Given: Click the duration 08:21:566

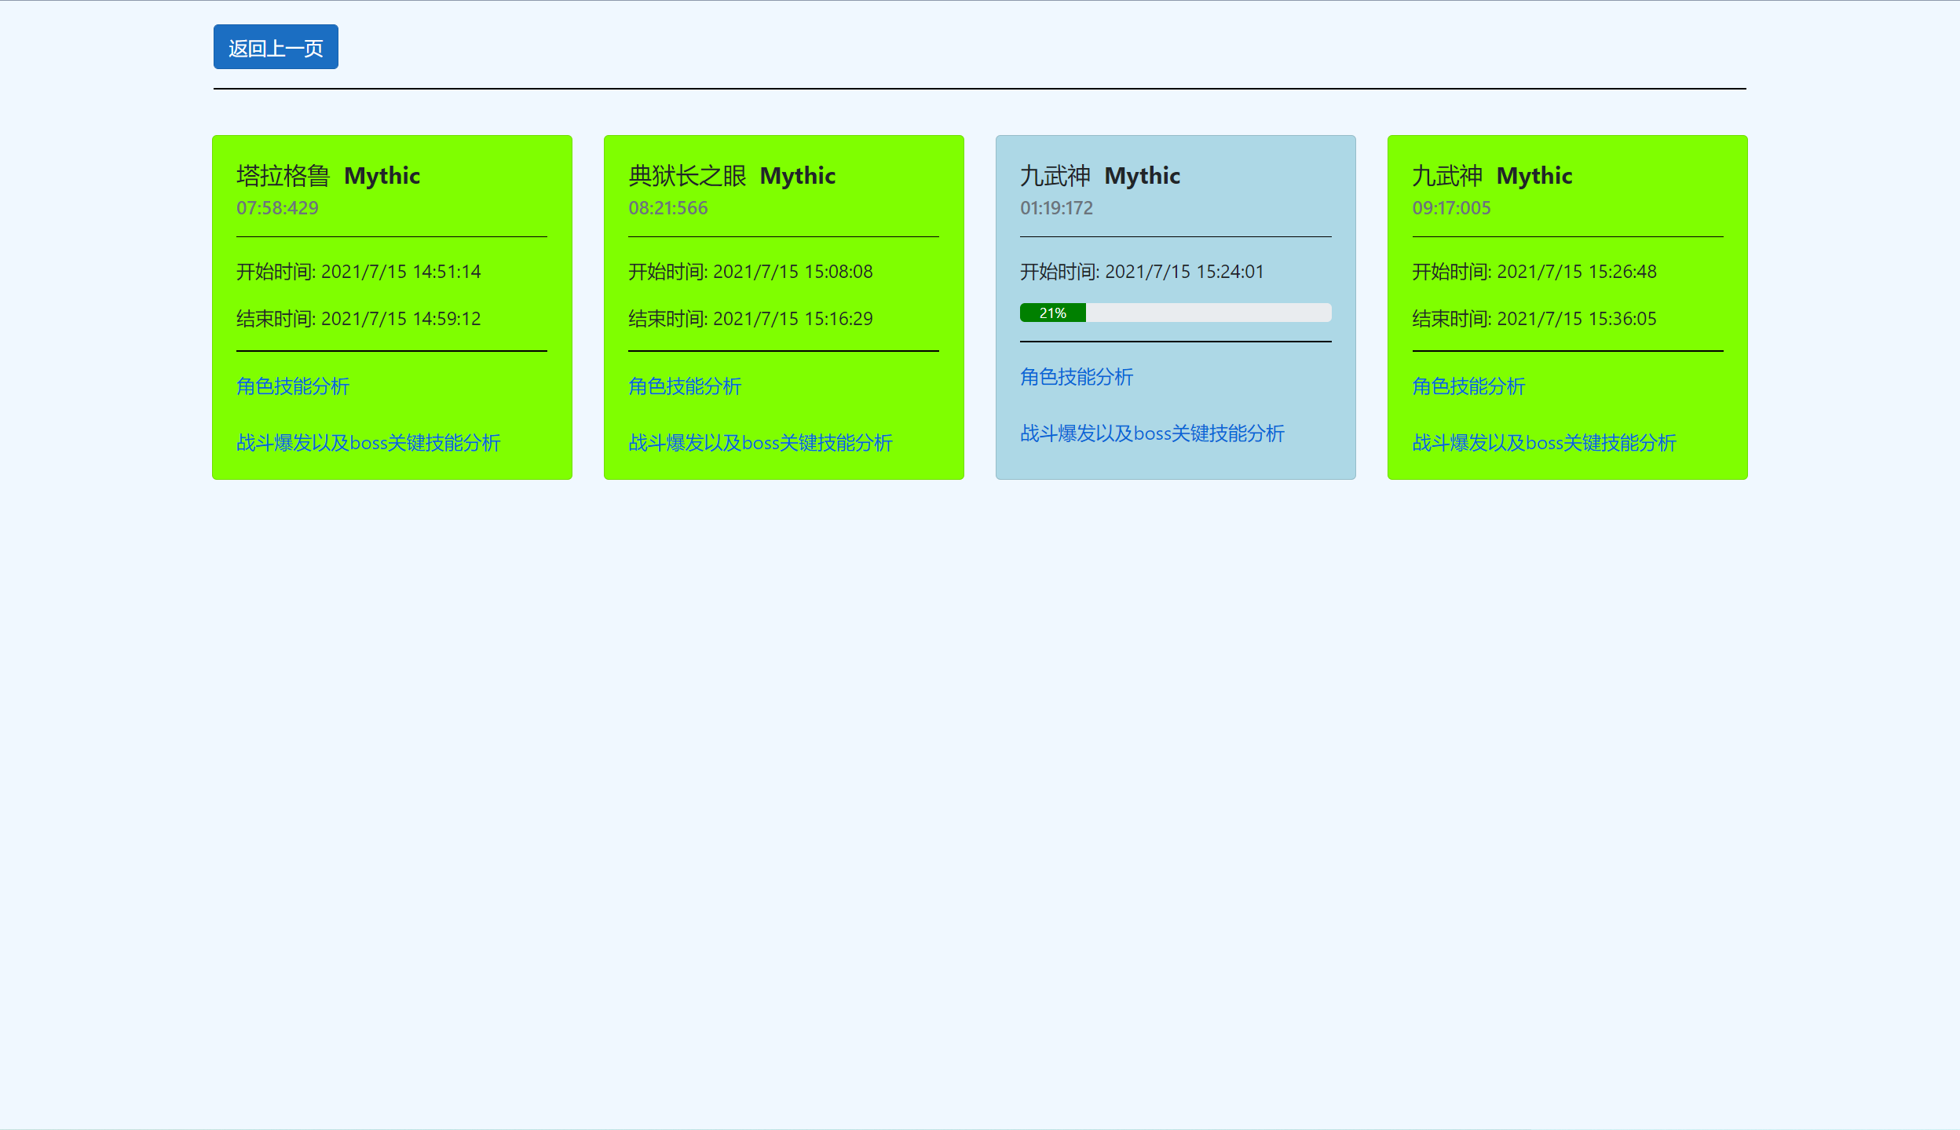Looking at the screenshot, I should click(x=668, y=208).
